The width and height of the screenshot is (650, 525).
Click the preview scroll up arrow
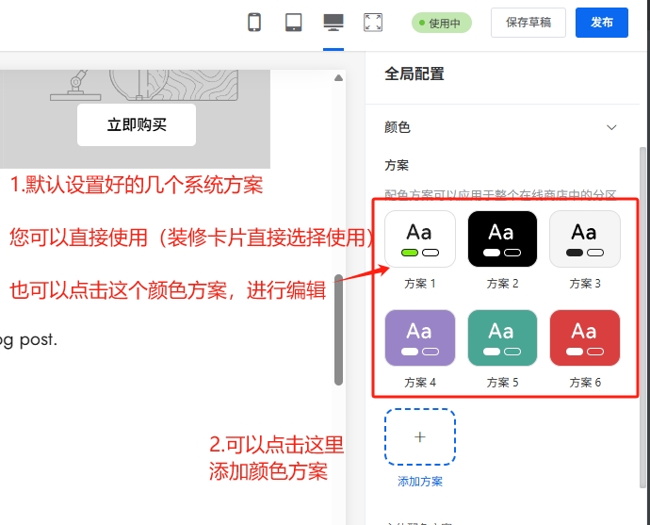(x=338, y=78)
